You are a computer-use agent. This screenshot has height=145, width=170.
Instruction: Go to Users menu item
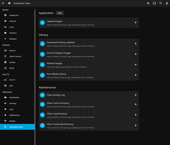click(x=17, y=27)
